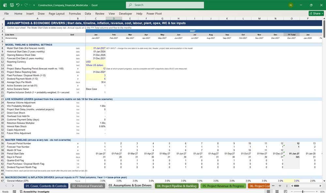Open sheet 05. Project Revenue & Progress
This screenshot has height=193, width=326.
click(x=223, y=186)
